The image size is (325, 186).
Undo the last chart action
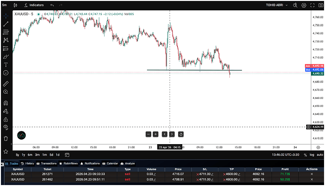[x=52, y=5]
